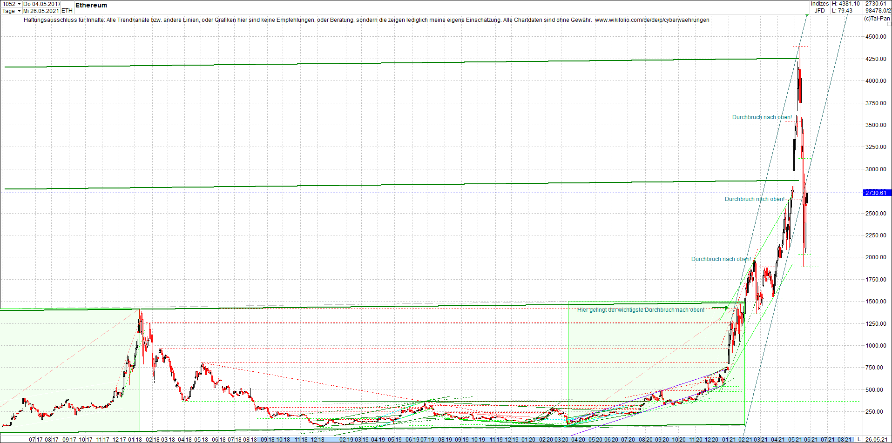Click the "(c)Tai-Pan" copyright label
The width and height of the screenshot is (892, 443).
pyautogui.click(x=877, y=19)
